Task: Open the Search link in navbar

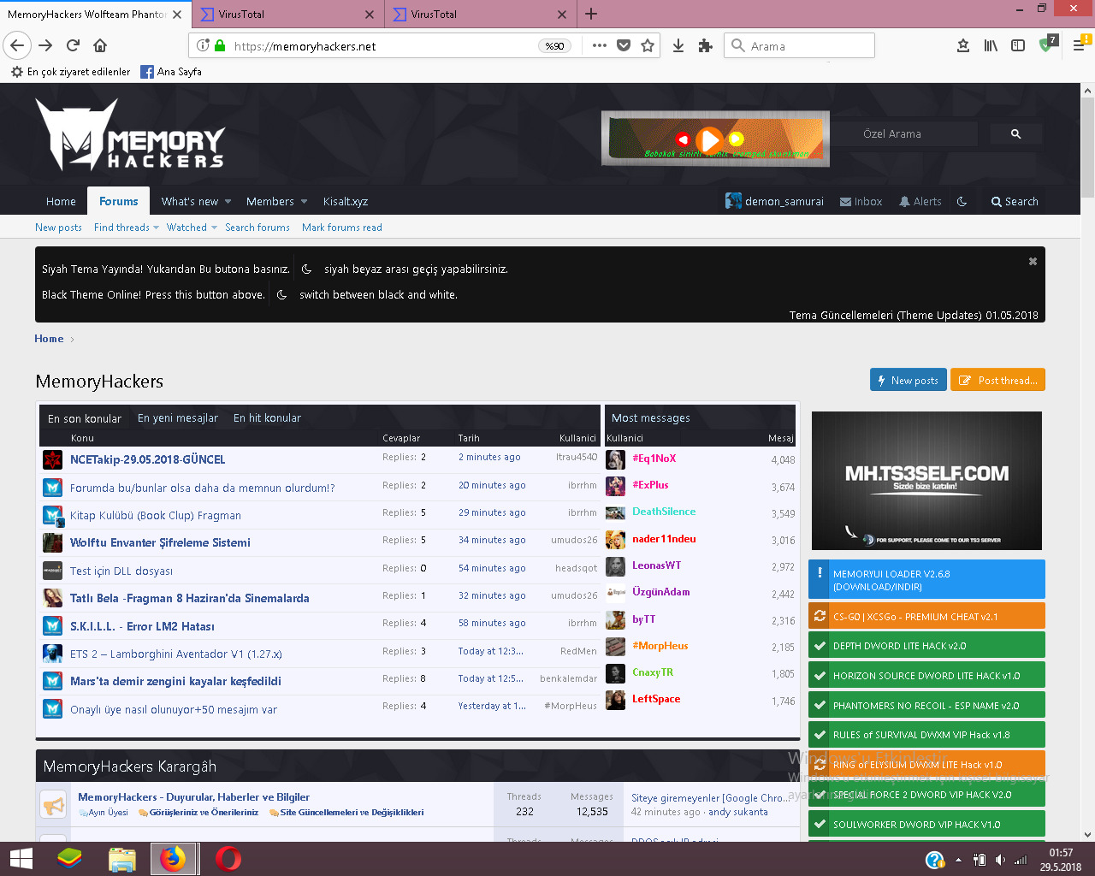Action: click(x=1015, y=202)
